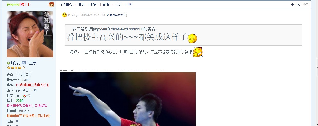The height and width of the screenshot is (126, 318).
Task: Switch font size to 小
Action: coord(292,4)
